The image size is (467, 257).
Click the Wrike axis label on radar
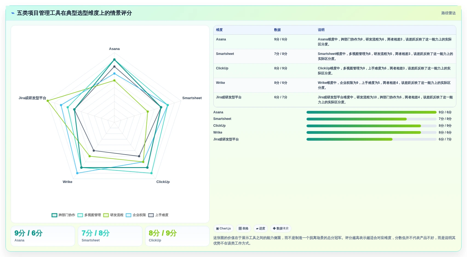[67, 182]
